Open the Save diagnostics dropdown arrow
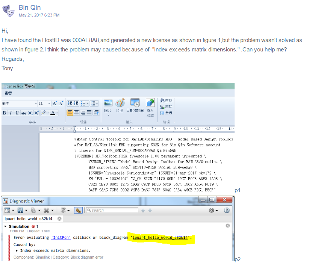Screen dimensions: 309x268 pyautogui.click(x=26, y=211)
